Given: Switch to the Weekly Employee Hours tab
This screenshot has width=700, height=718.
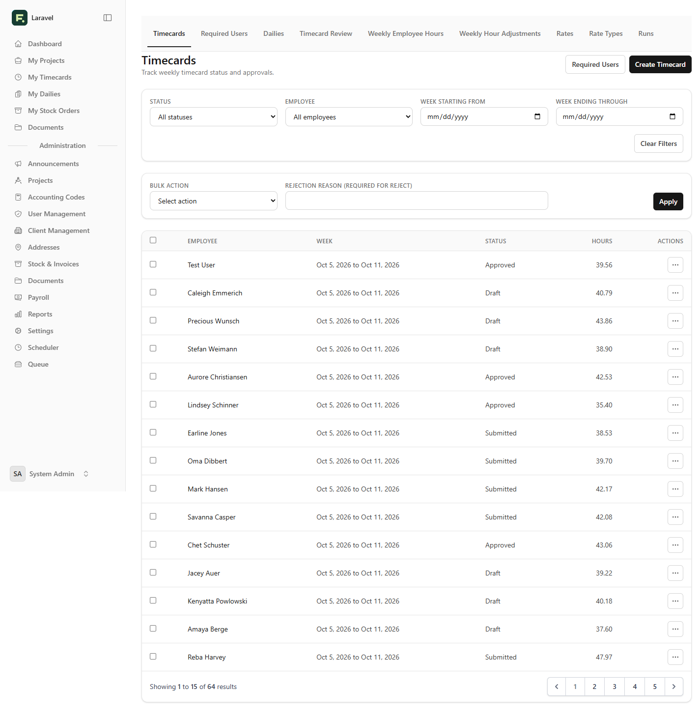Looking at the screenshot, I should (406, 33).
